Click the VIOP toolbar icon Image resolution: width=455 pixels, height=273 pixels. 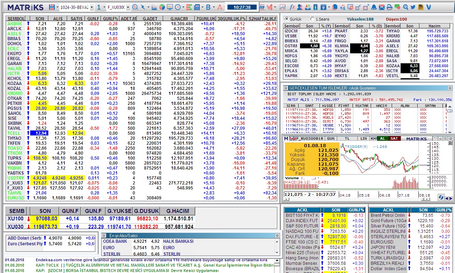(262, 7)
